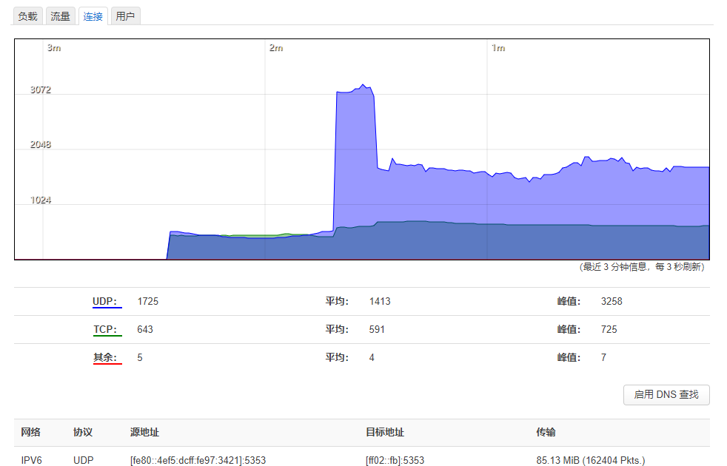Screen dimensions: 727x466
Task: Click the 源地址 column header
Action: pos(144,433)
